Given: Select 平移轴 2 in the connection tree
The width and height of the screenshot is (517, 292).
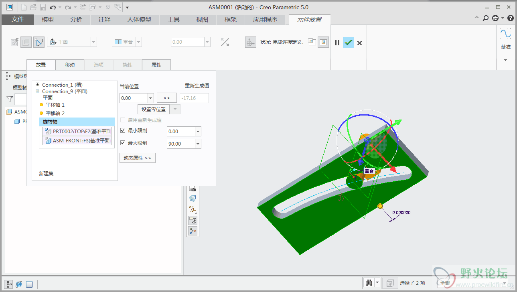Looking at the screenshot, I should pyautogui.click(x=55, y=113).
